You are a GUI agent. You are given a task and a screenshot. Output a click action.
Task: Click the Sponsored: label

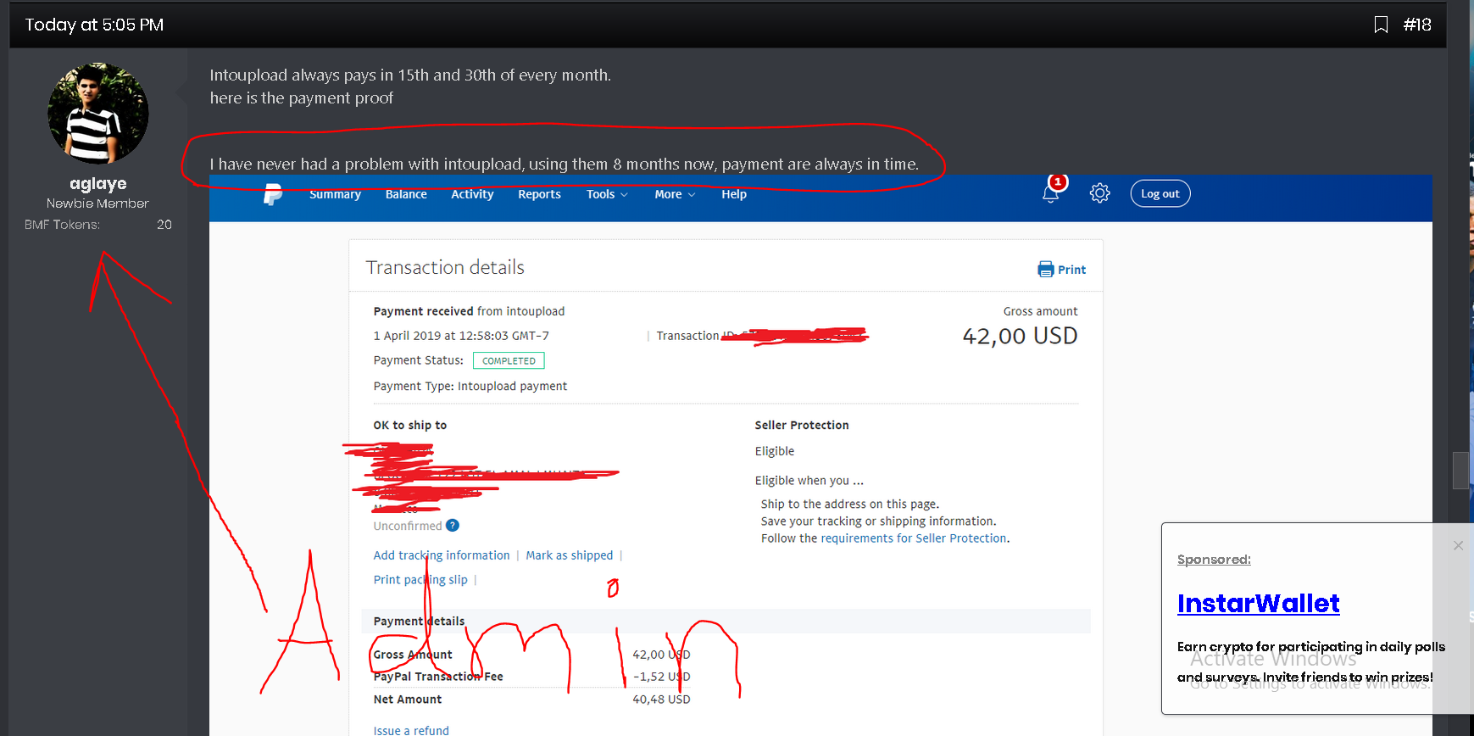(x=1214, y=560)
